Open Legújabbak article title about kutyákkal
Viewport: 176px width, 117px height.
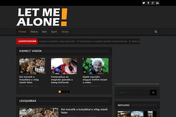84,111
